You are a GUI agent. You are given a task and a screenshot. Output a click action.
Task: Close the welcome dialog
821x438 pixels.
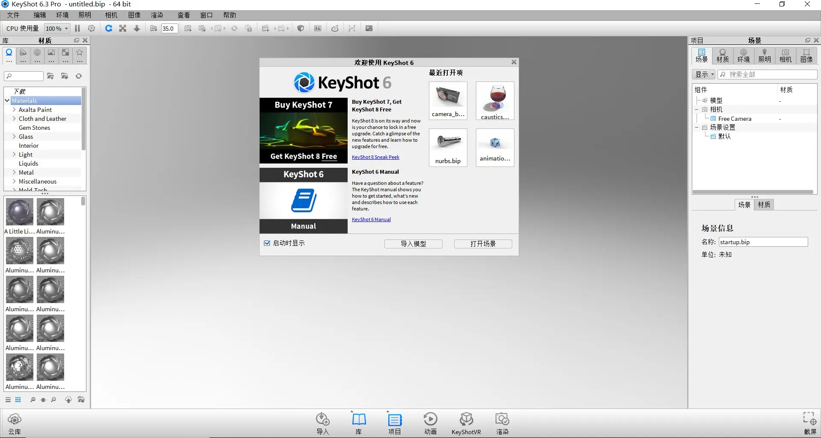(514, 62)
